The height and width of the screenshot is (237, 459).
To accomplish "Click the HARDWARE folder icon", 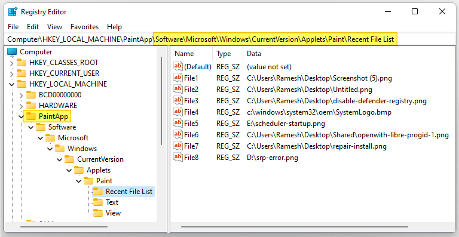I will click(x=31, y=106).
